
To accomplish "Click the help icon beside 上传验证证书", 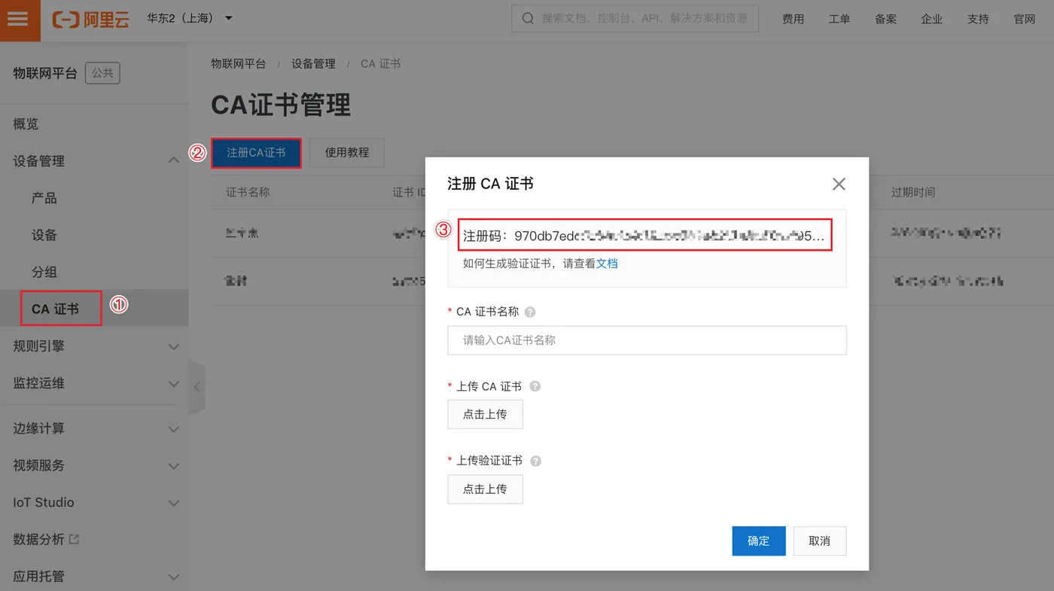I will tap(536, 461).
